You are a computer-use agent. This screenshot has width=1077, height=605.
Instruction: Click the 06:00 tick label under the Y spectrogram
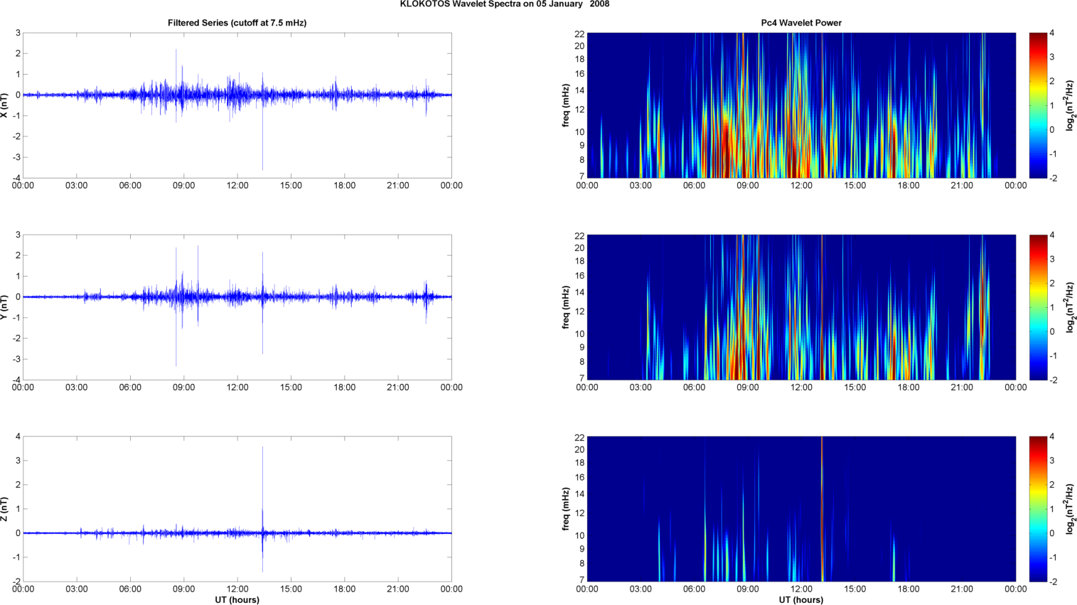[695, 387]
